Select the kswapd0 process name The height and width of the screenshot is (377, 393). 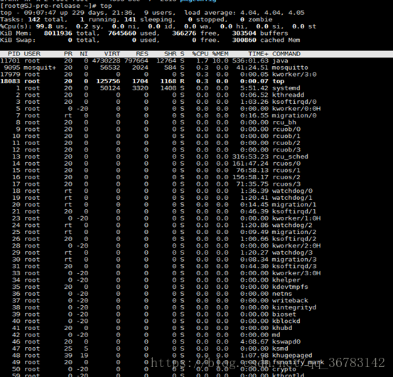(286, 342)
